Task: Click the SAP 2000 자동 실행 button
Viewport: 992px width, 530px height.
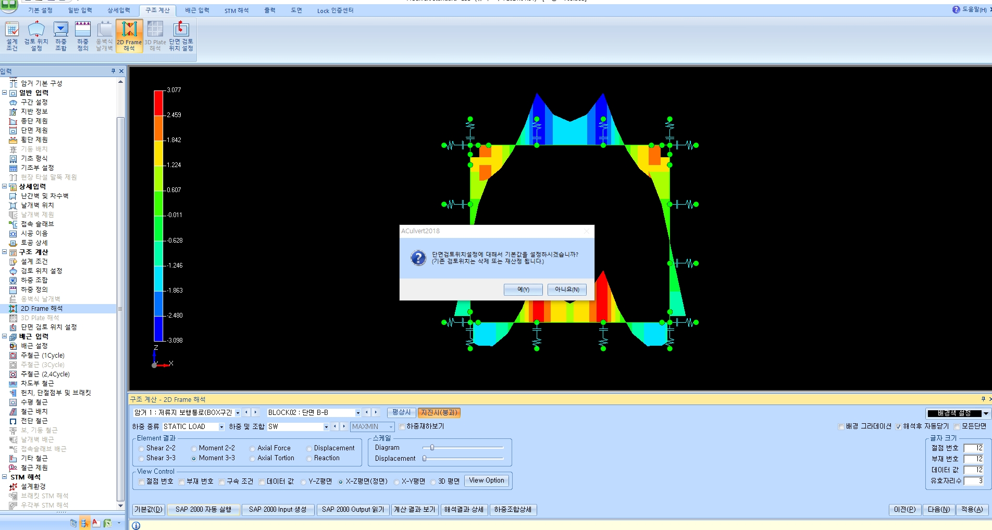Action: (x=203, y=510)
